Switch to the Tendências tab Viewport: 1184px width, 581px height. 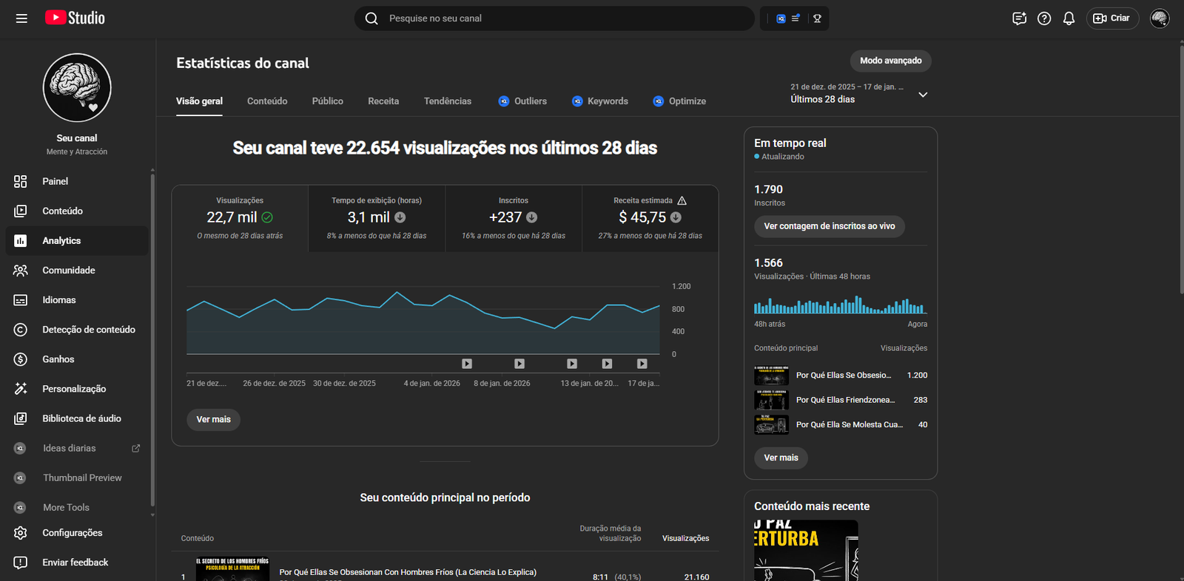click(x=447, y=101)
